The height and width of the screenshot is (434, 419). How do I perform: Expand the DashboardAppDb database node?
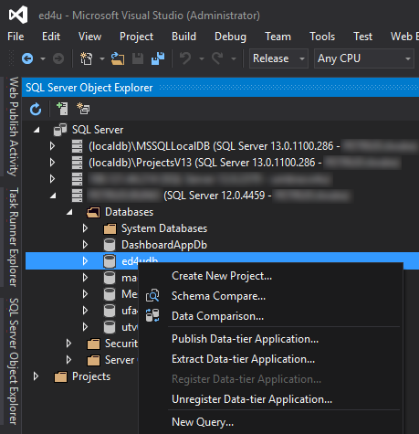[x=85, y=245]
